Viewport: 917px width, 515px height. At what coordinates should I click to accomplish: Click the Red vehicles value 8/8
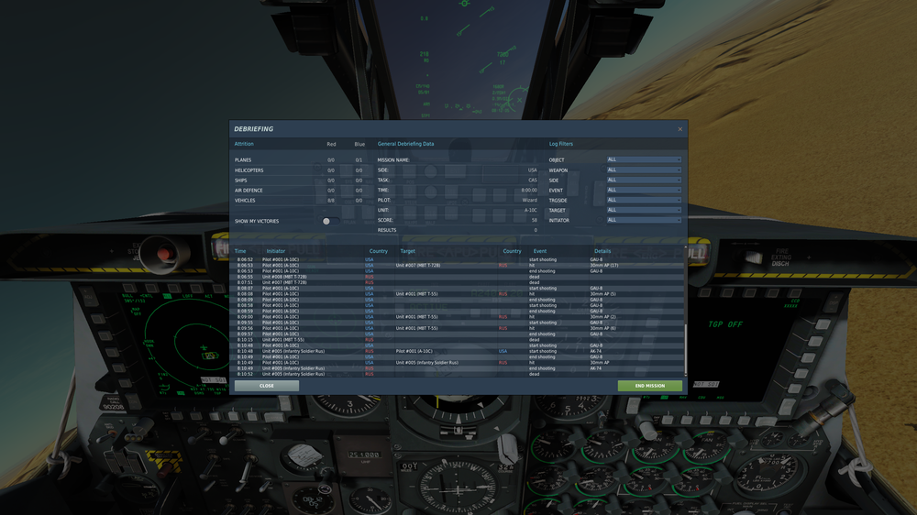331,201
